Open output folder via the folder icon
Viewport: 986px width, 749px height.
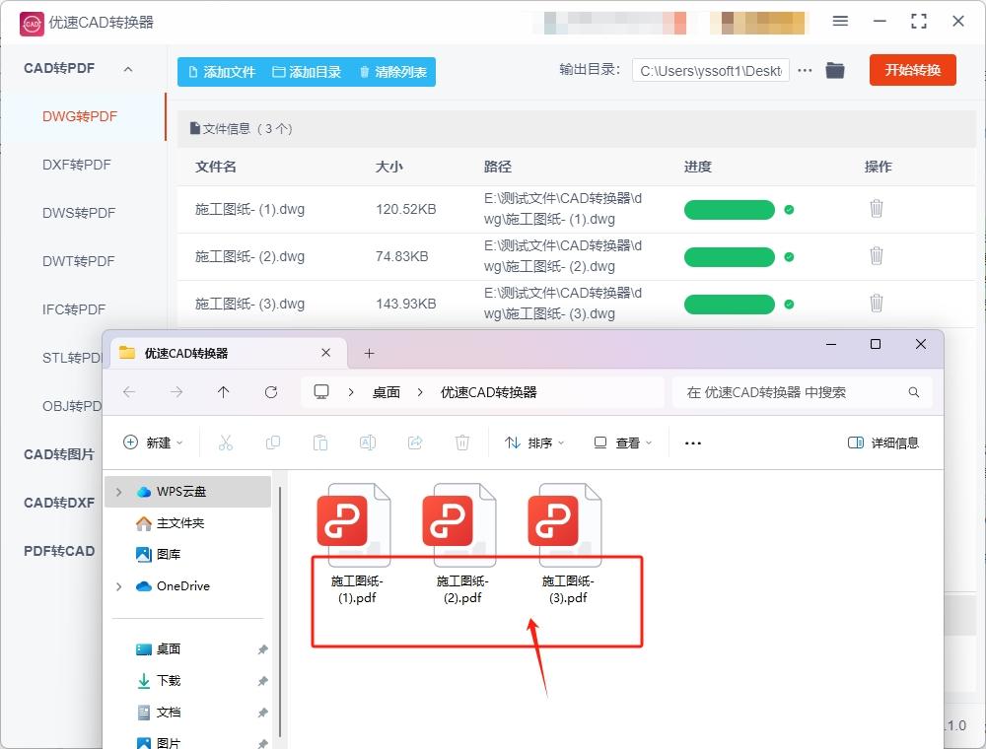(834, 70)
